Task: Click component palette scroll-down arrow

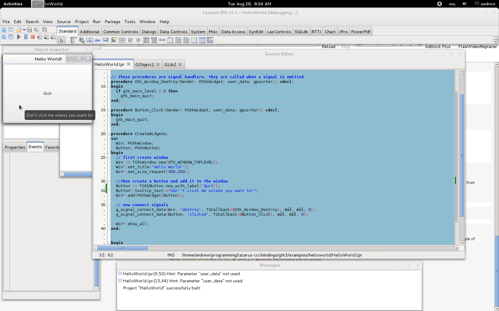Action: (x=495, y=41)
